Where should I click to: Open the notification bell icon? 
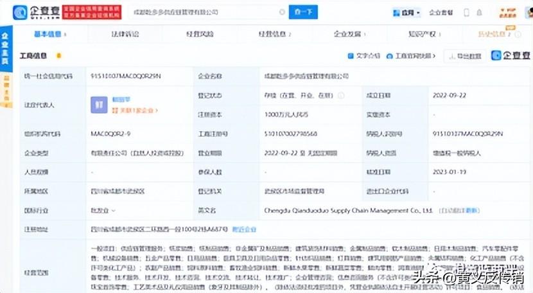(479, 13)
